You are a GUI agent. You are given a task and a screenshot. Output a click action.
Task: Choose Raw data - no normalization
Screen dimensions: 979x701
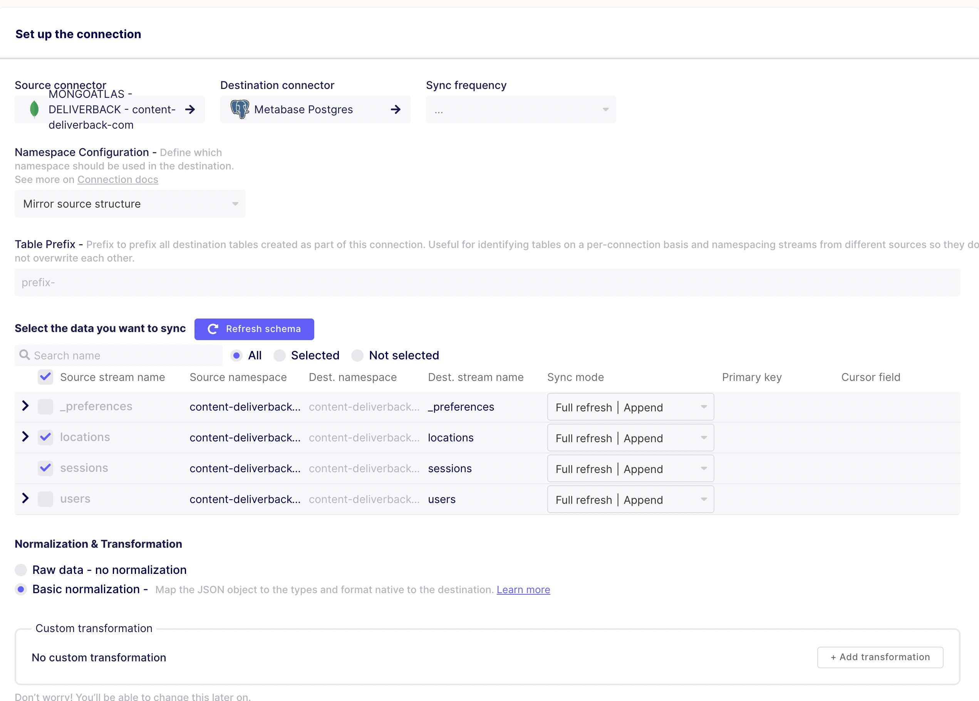[21, 570]
